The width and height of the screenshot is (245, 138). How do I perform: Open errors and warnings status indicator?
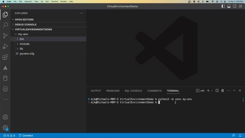click(9, 135)
